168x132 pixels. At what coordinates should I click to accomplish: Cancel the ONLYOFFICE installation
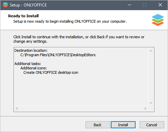[152, 125]
